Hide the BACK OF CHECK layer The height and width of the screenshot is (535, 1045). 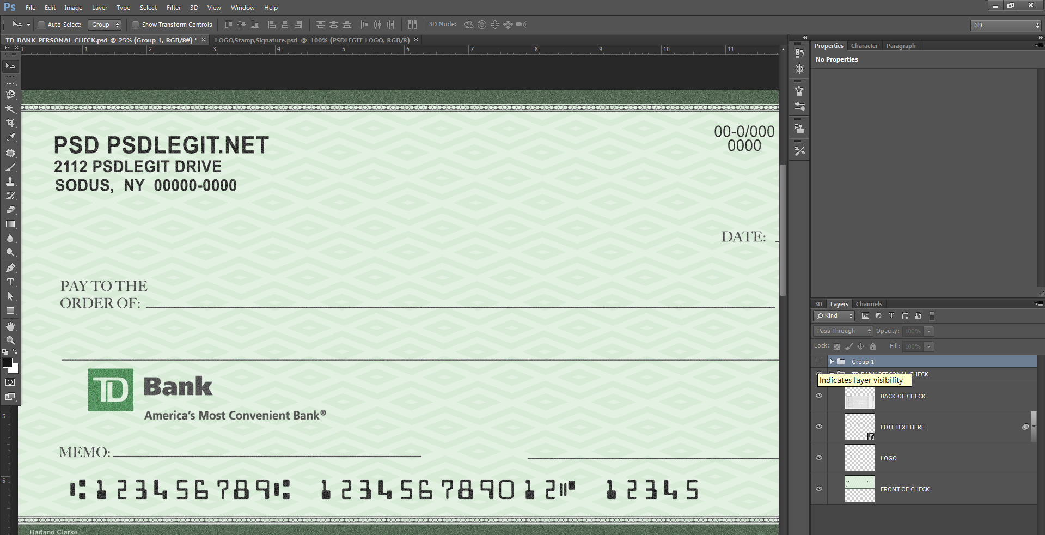pyautogui.click(x=819, y=396)
